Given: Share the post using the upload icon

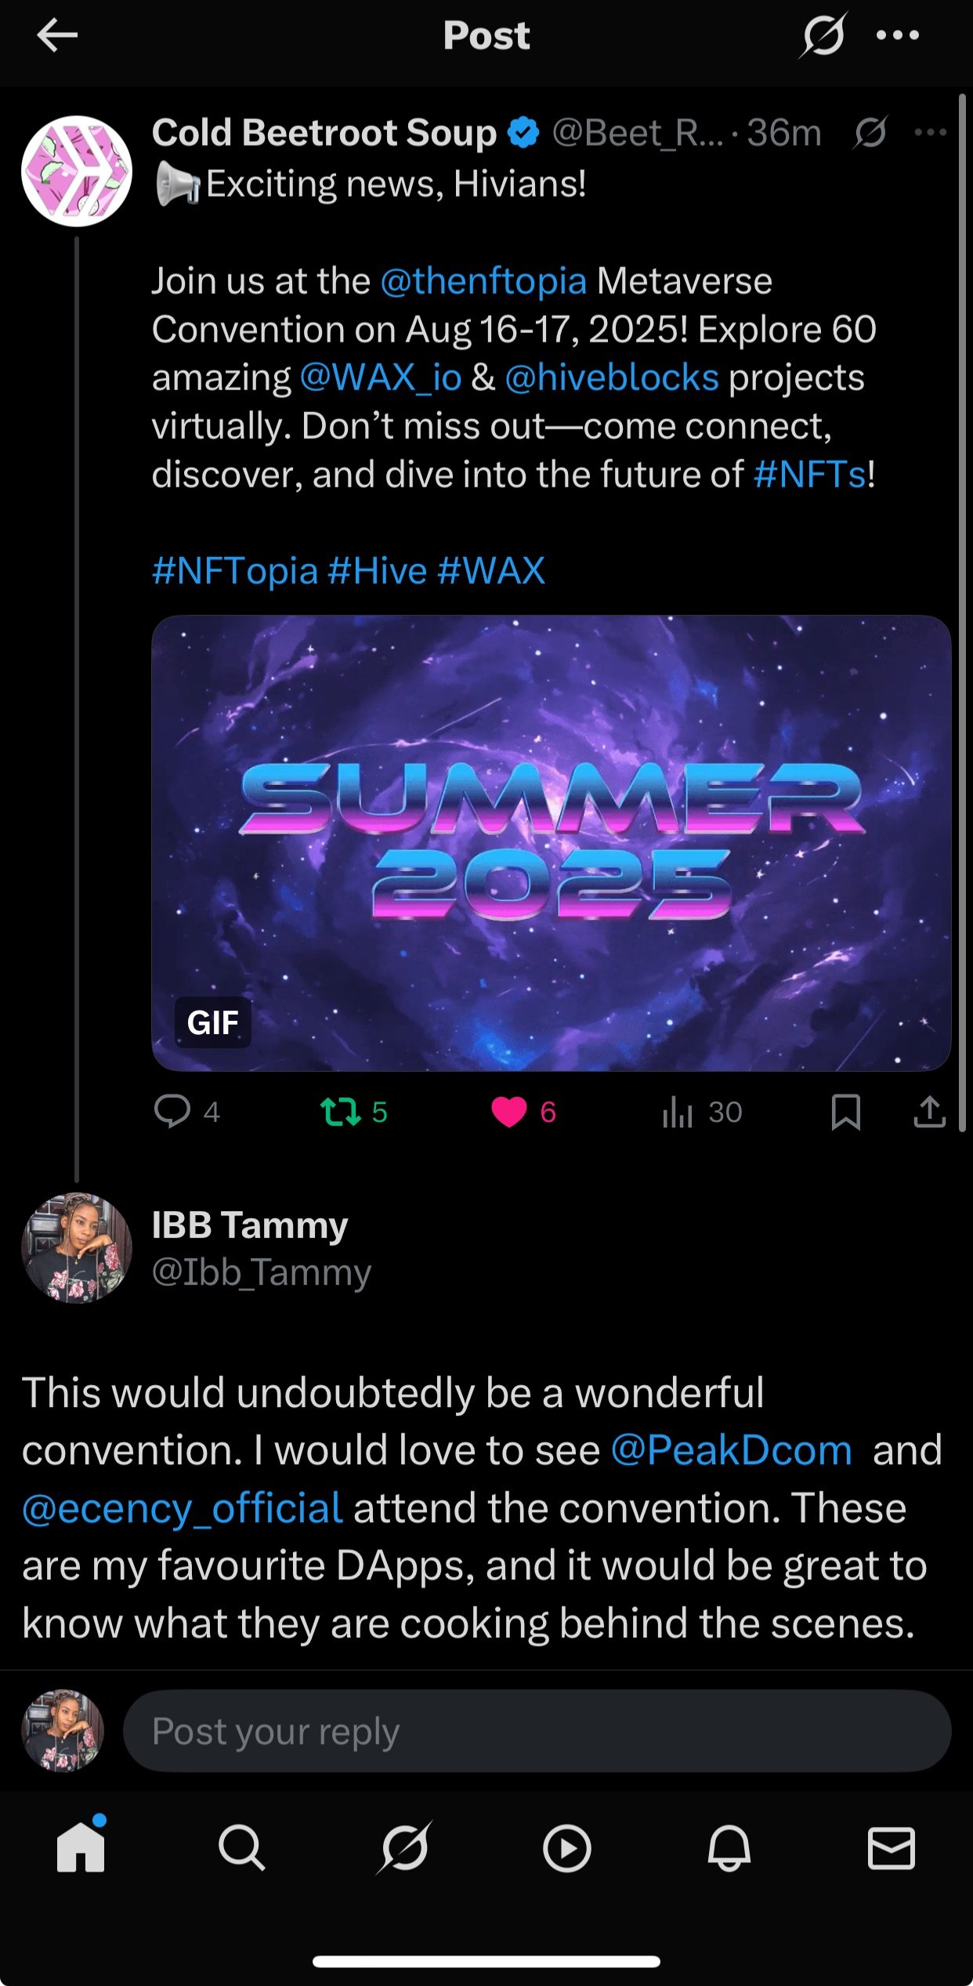Looking at the screenshot, I should (930, 1112).
